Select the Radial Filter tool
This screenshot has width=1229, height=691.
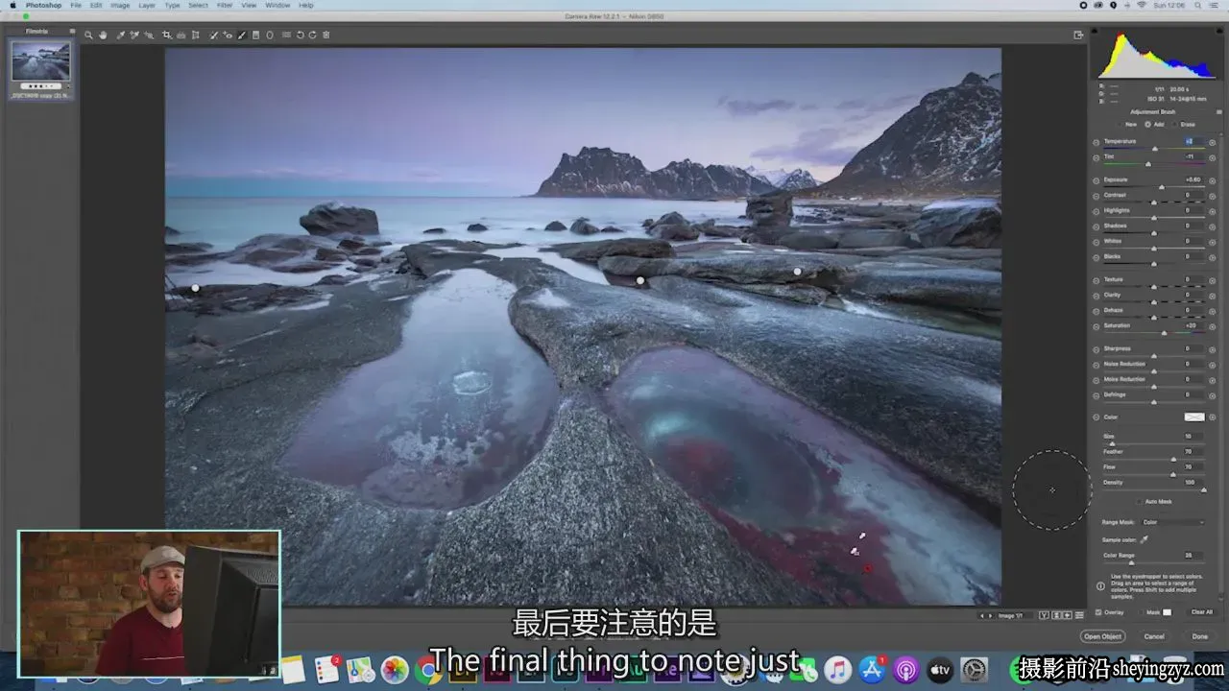click(270, 36)
